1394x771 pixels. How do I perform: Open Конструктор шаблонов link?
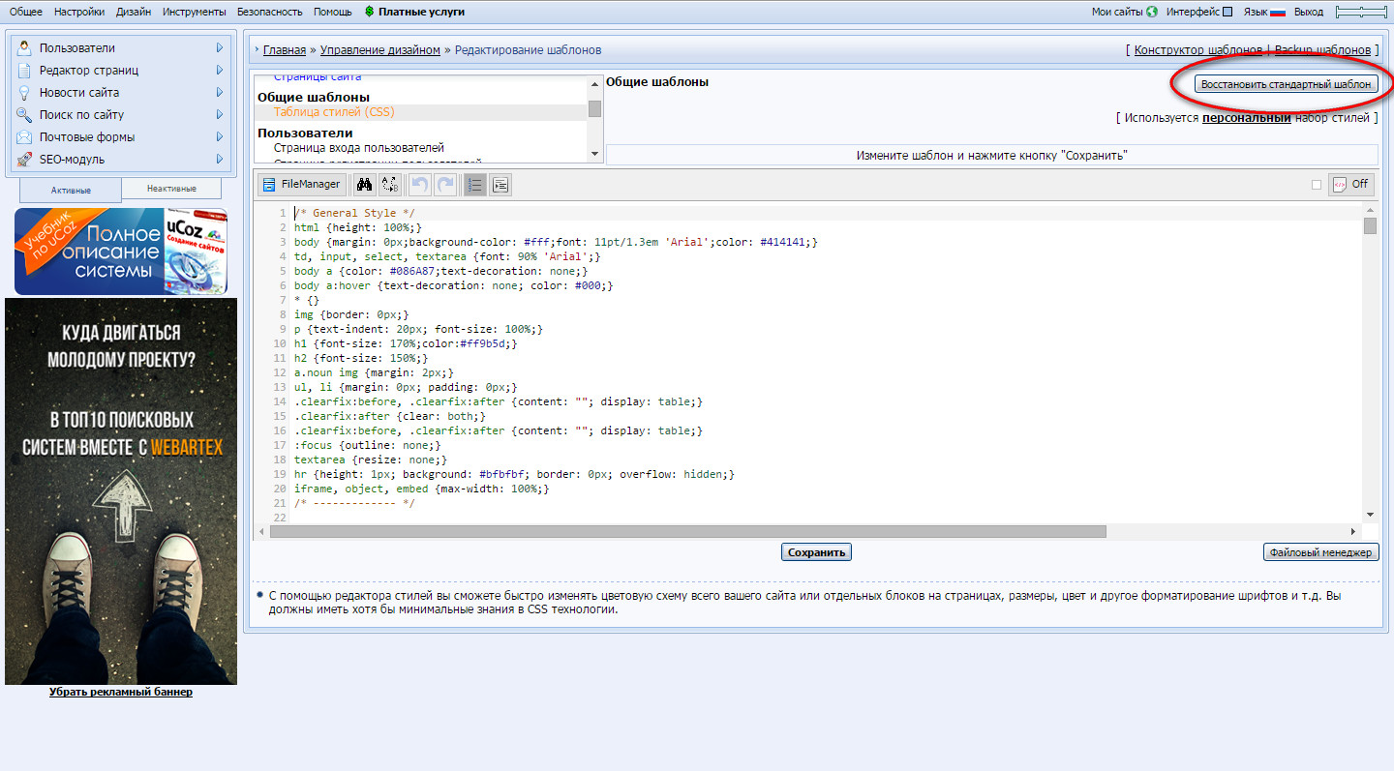point(1198,49)
